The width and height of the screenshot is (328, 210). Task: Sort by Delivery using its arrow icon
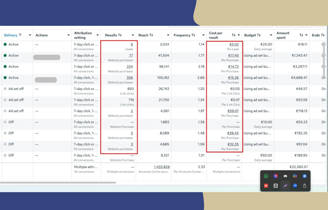pos(20,35)
